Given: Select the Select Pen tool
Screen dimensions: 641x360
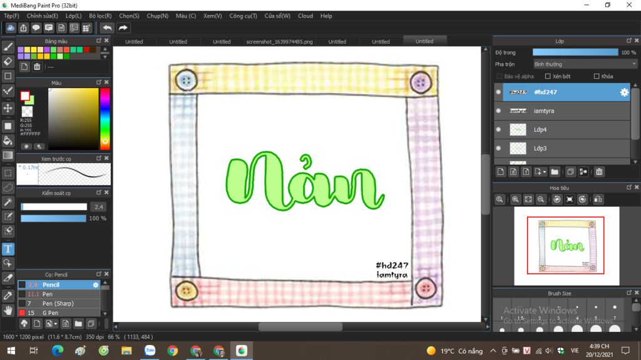Looking at the screenshot, I should click(x=8, y=217).
